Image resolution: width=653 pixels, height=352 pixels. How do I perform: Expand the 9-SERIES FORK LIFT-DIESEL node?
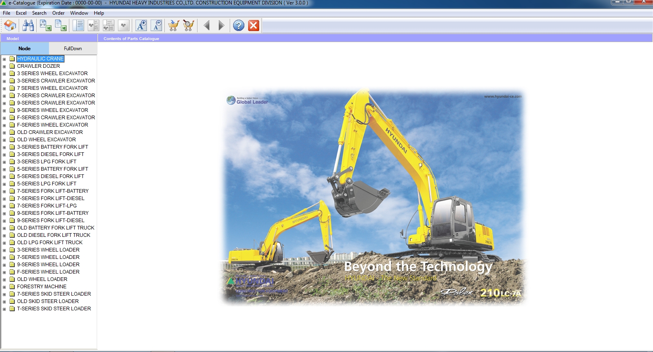(4, 221)
